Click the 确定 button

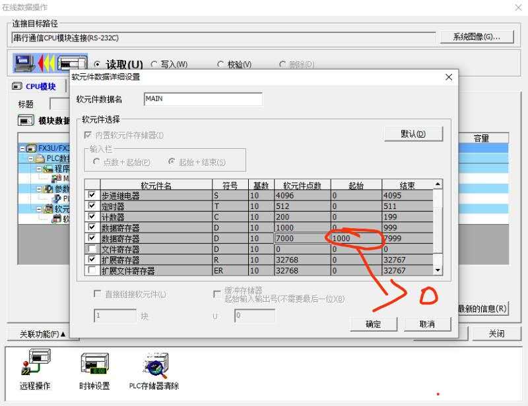373,324
